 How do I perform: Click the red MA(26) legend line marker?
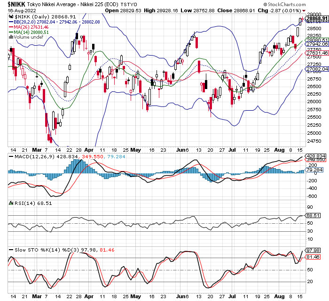tap(11, 27)
